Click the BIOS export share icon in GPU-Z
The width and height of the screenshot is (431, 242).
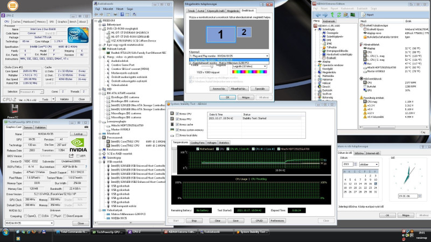(71, 155)
